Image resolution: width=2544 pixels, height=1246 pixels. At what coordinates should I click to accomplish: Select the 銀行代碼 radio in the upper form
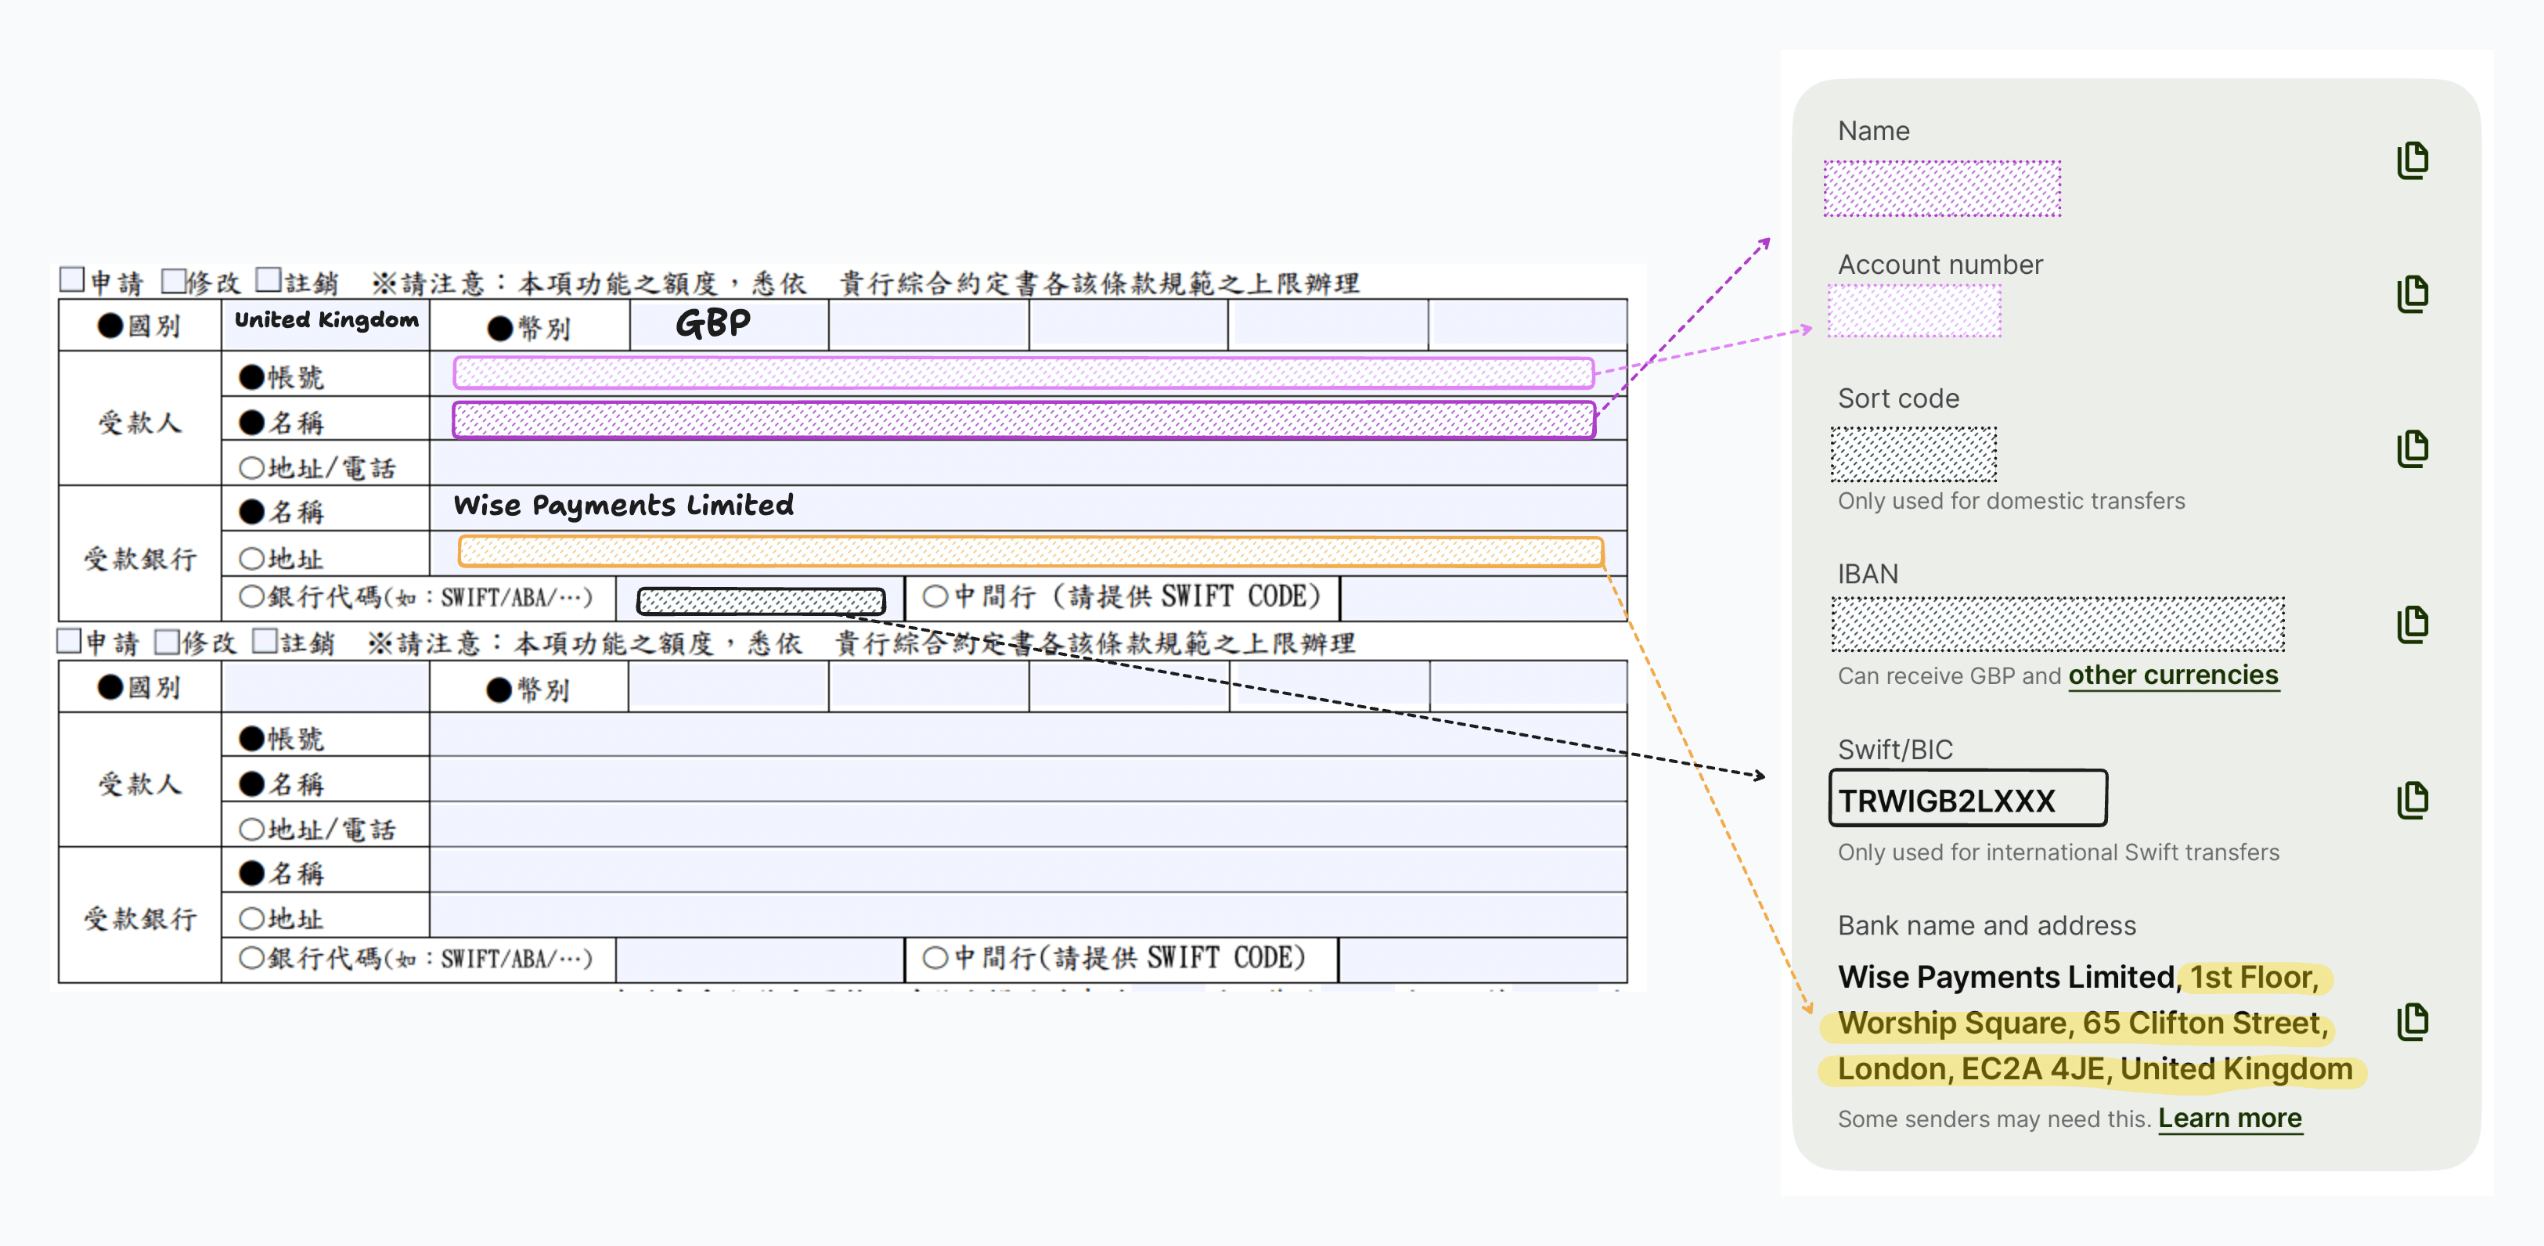[252, 596]
